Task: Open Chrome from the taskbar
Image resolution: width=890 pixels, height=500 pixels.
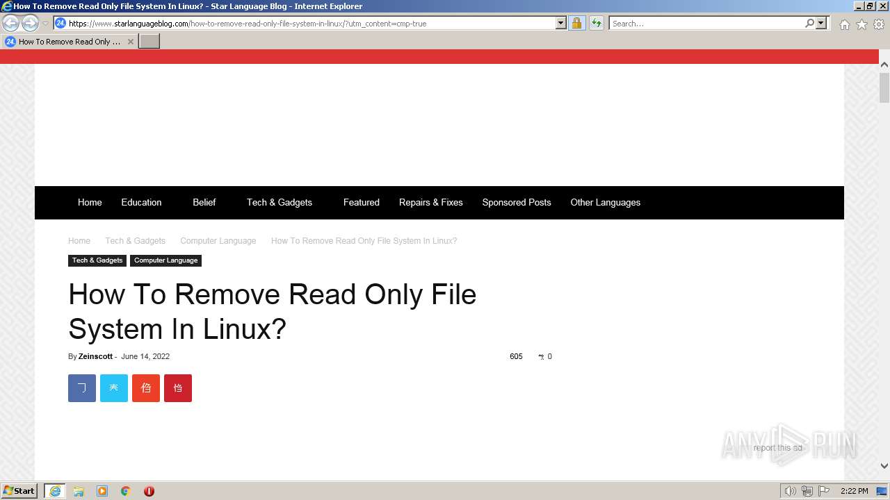Action: (126, 491)
